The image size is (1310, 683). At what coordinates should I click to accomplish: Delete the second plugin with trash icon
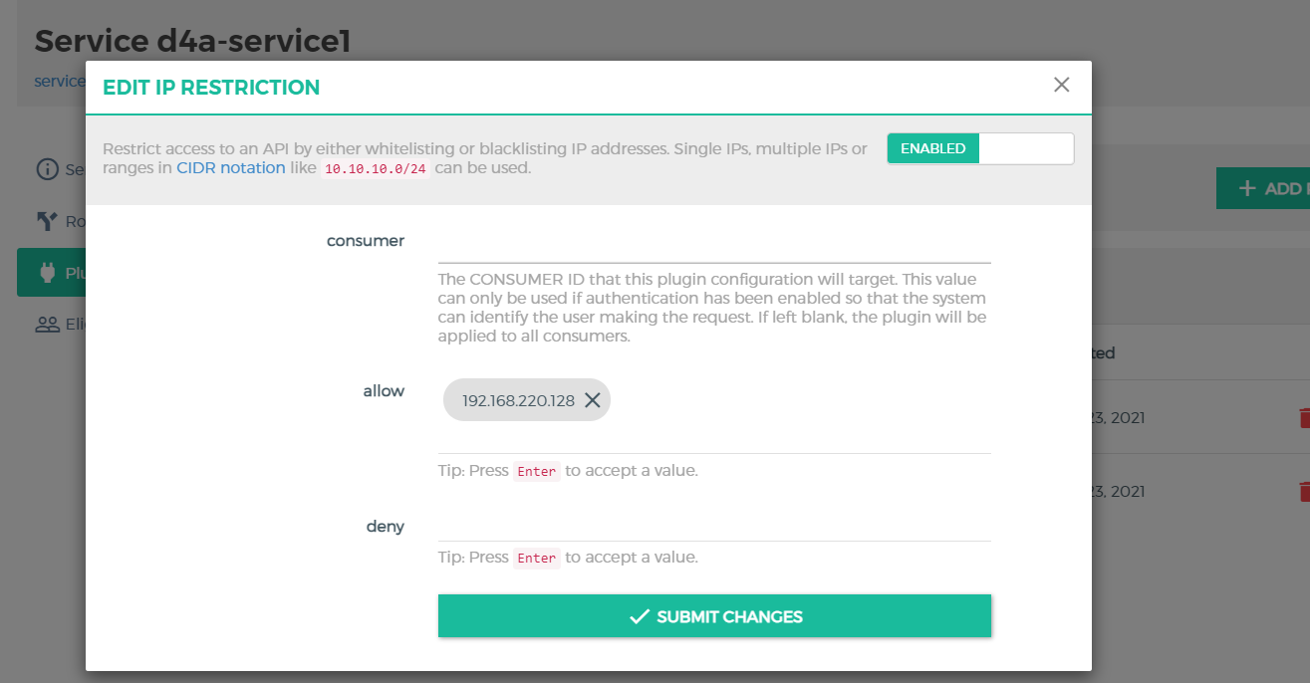1302,492
